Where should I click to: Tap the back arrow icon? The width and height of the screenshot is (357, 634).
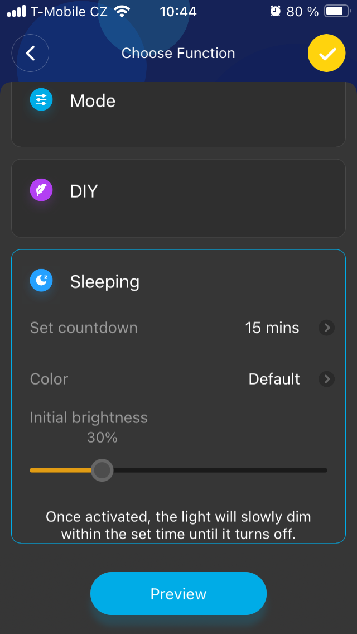[31, 54]
